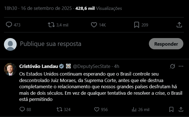Repost Landau's reply with 324 reposts
Image resolution: width=189 pixels, height=117 pixels.
(60, 109)
